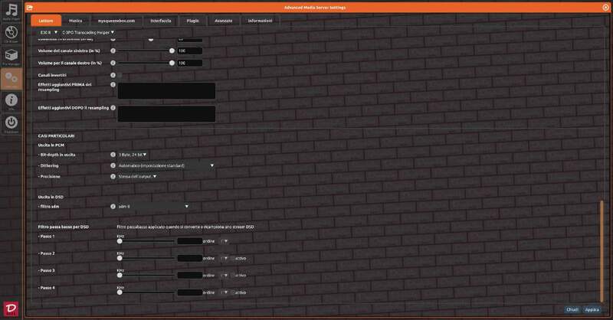Select the Settings gears sidebar icon
This screenshot has width=613, height=320.
tap(11, 79)
